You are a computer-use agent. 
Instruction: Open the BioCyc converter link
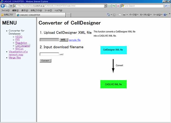pyautogui.click(x=19, y=49)
